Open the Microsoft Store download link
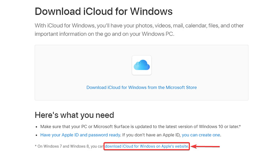The height and width of the screenshot is (157, 280). [x=141, y=88]
